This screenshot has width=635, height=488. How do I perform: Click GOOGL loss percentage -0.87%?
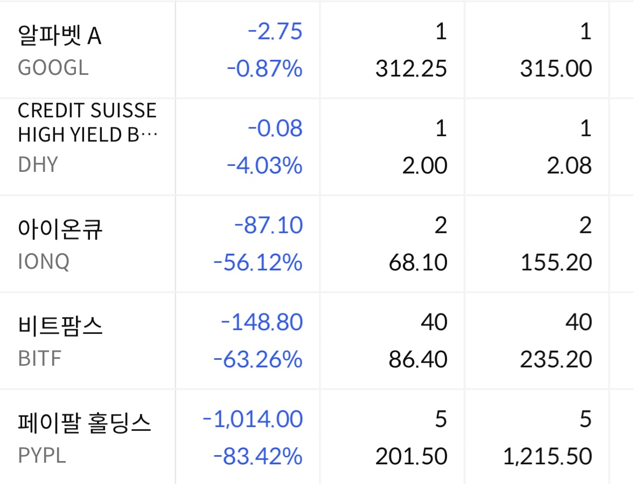click(x=264, y=69)
